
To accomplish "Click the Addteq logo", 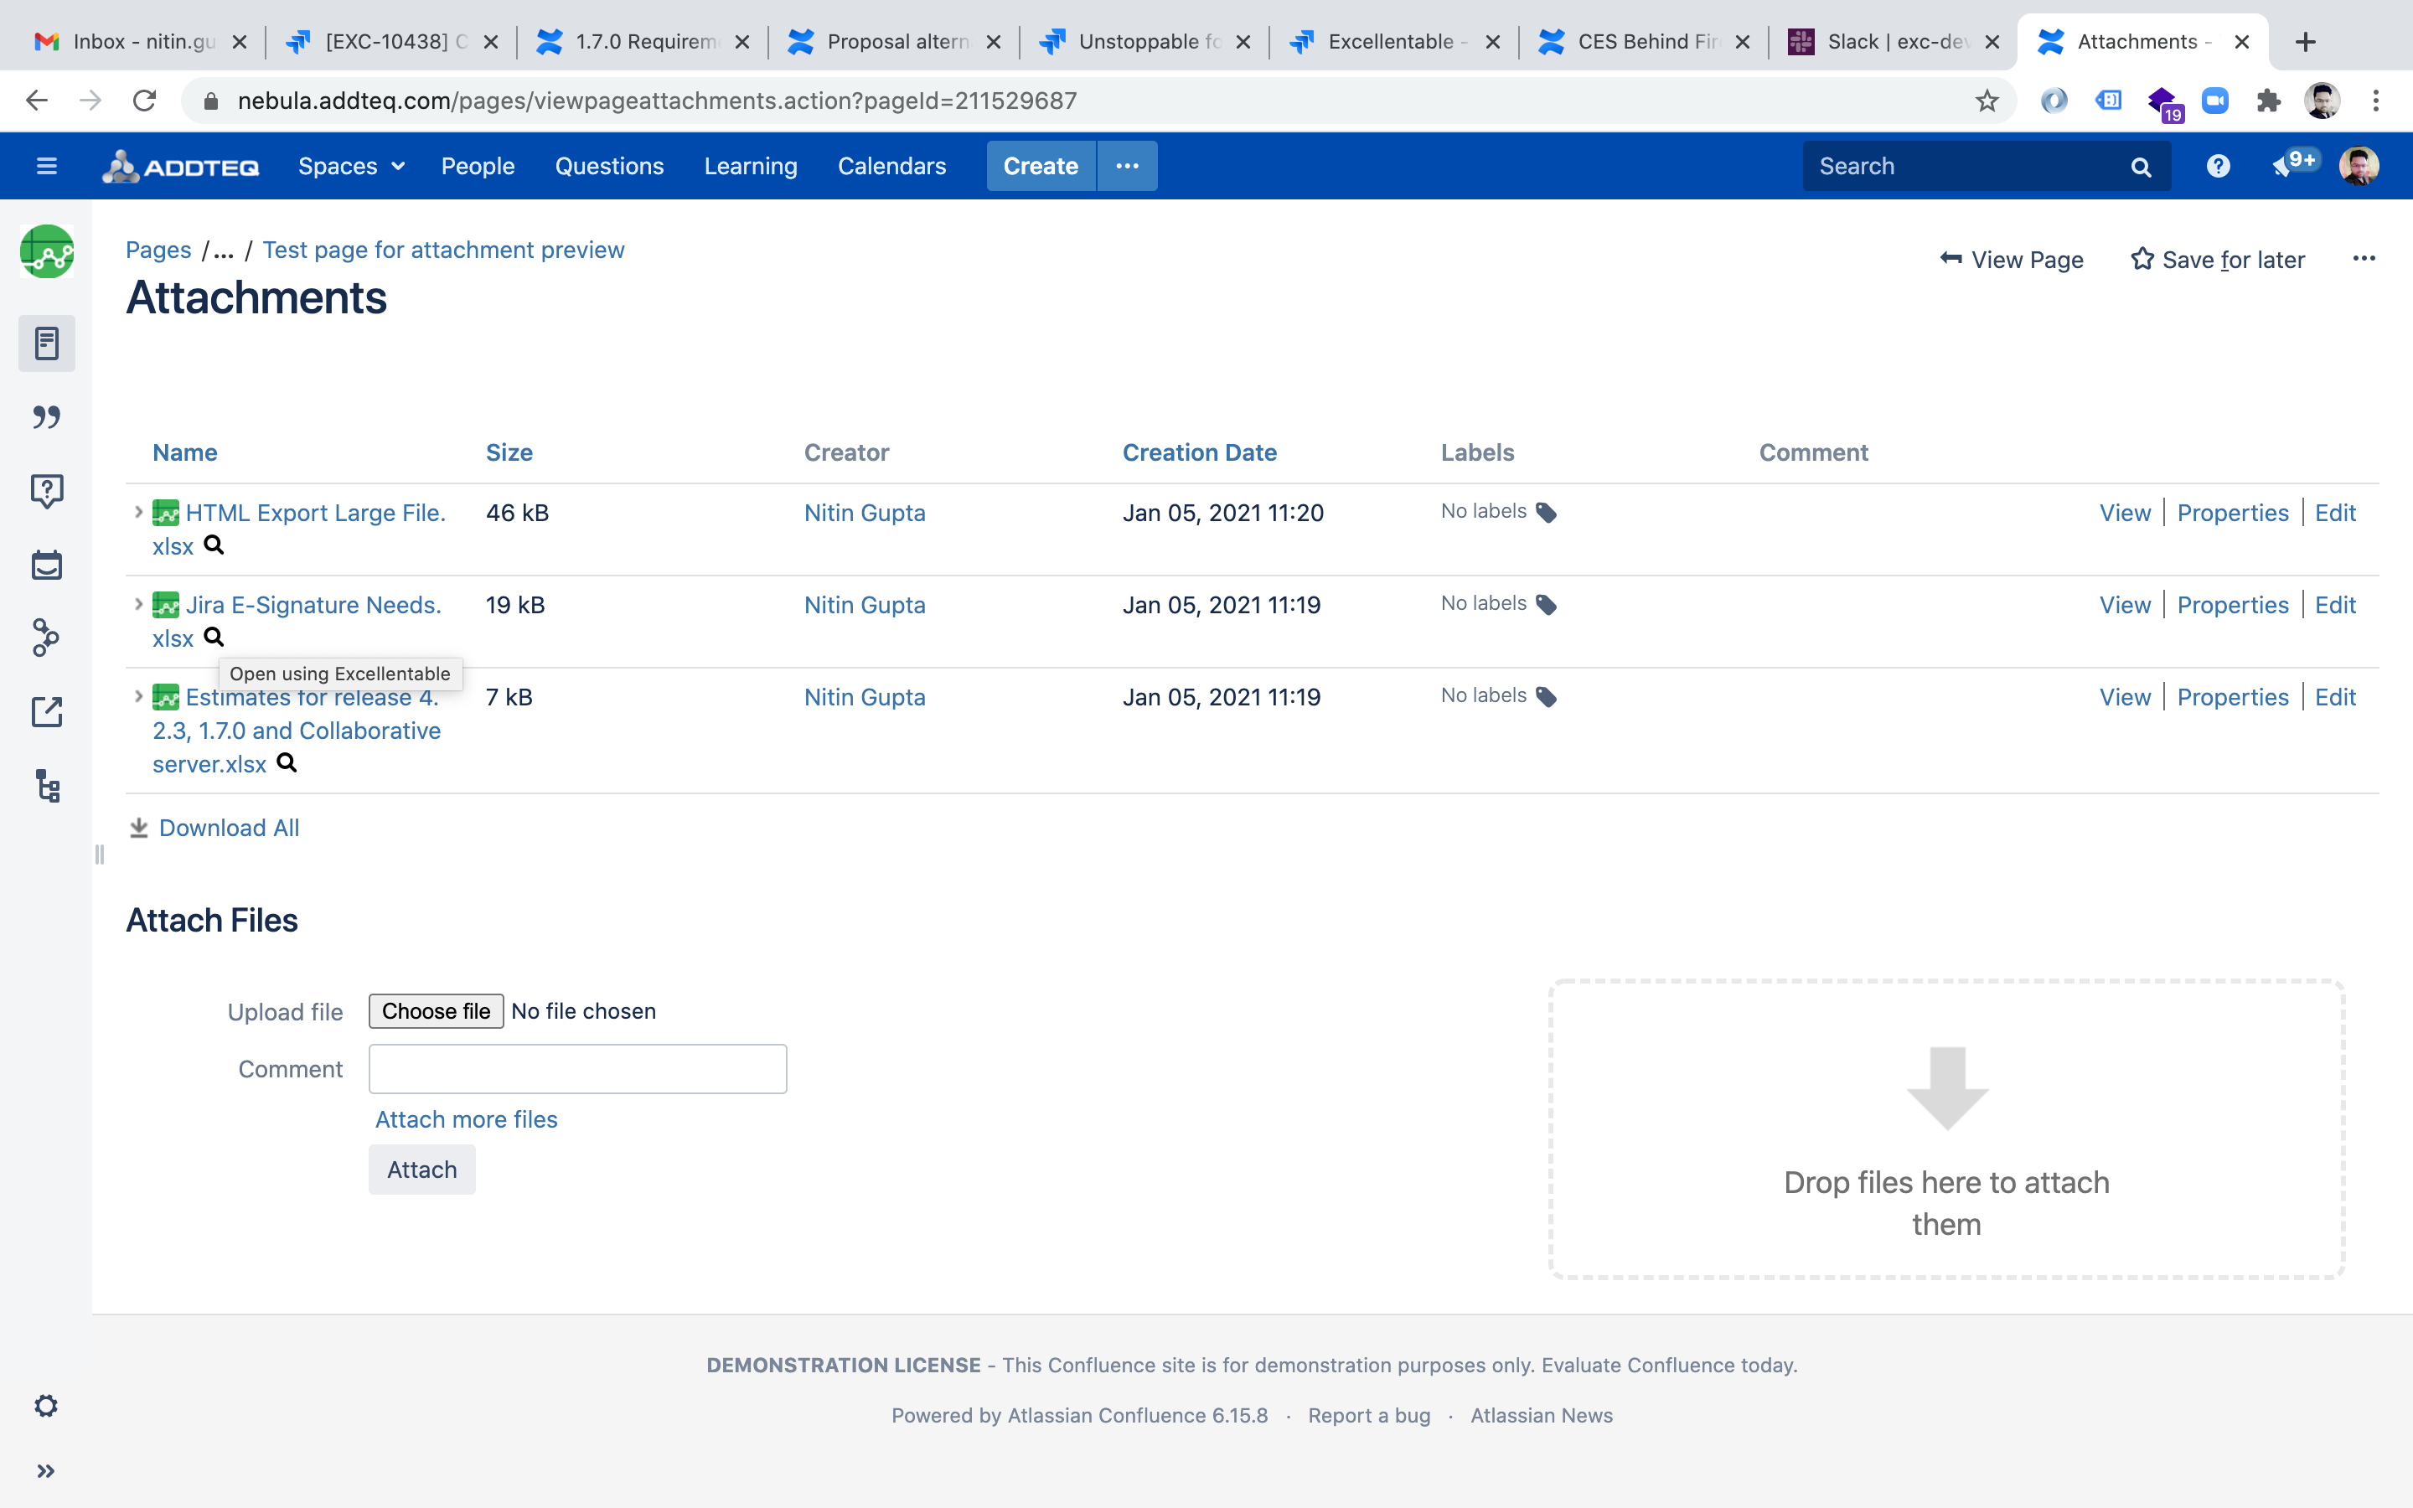I will click(180, 166).
